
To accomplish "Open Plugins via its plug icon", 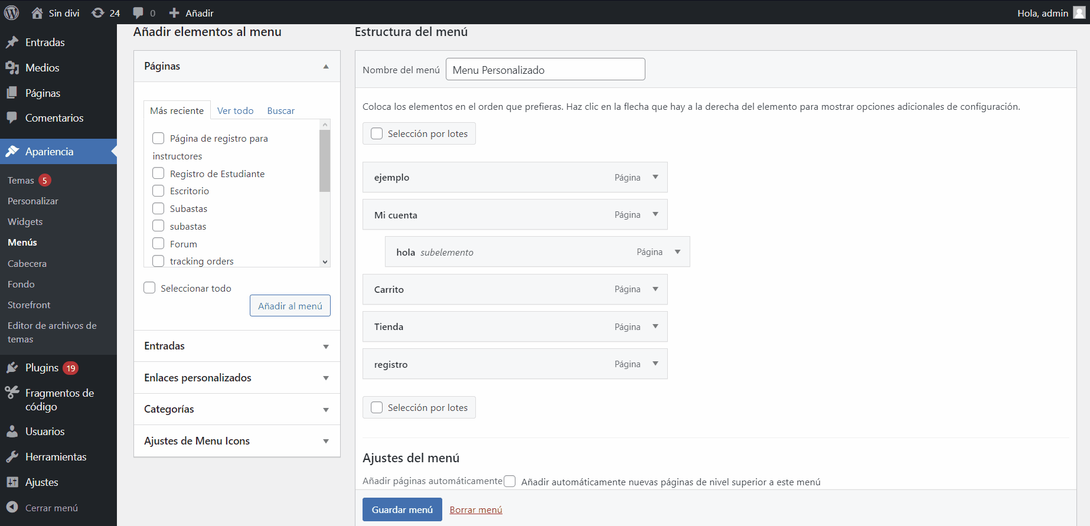I will [x=12, y=368].
